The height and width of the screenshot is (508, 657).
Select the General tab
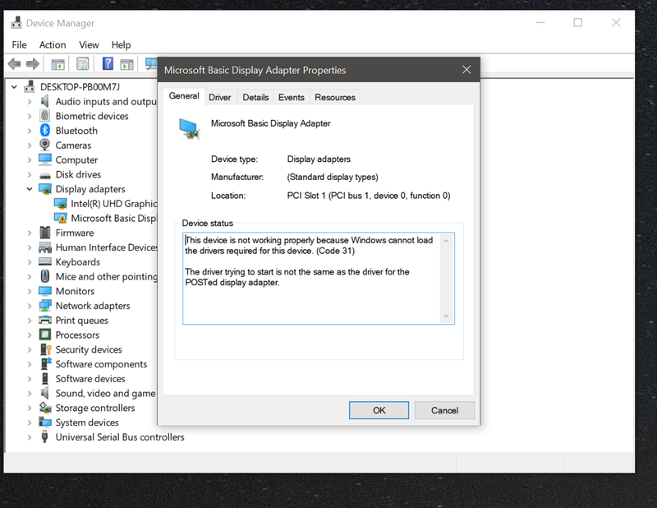click(x=184, y=96)
